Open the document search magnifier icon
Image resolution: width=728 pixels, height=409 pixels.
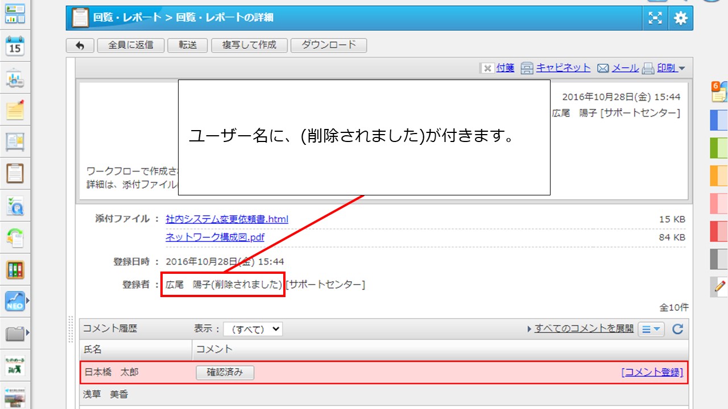click(15, 206)
